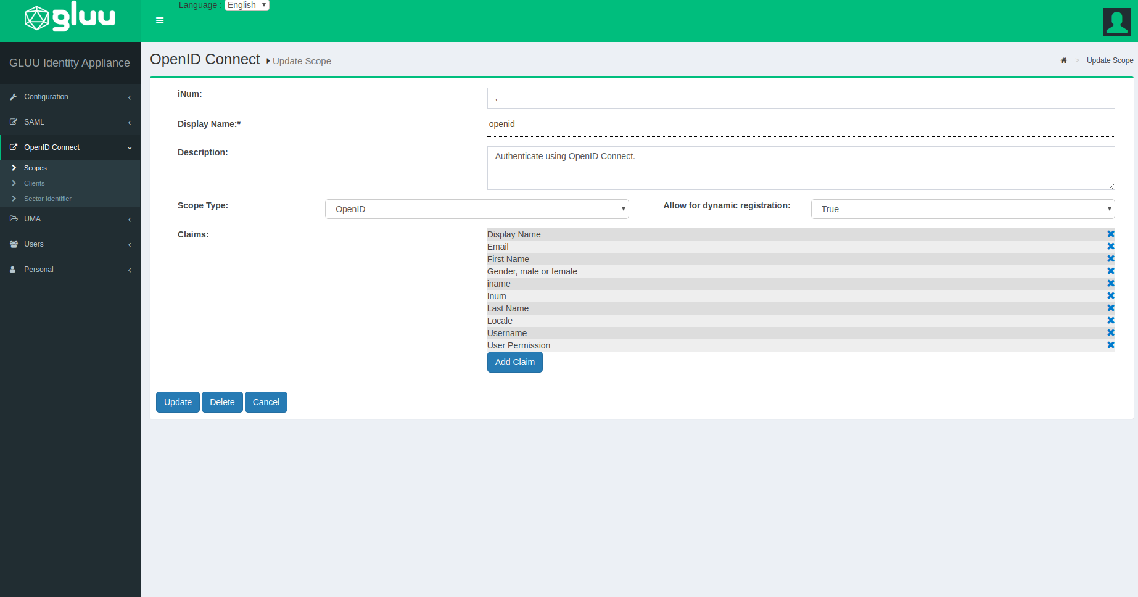This screenshot has width=1138, height=597.
Task: Remove the Email claim
Action: (x=1110, y=247)
